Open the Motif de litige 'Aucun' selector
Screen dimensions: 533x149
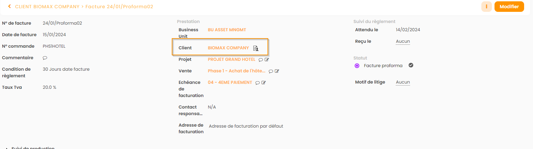[x=403, y=82]
